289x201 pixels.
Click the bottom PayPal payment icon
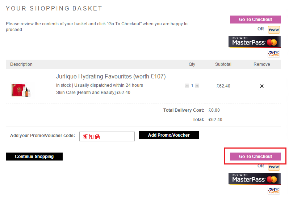point(274,167)
